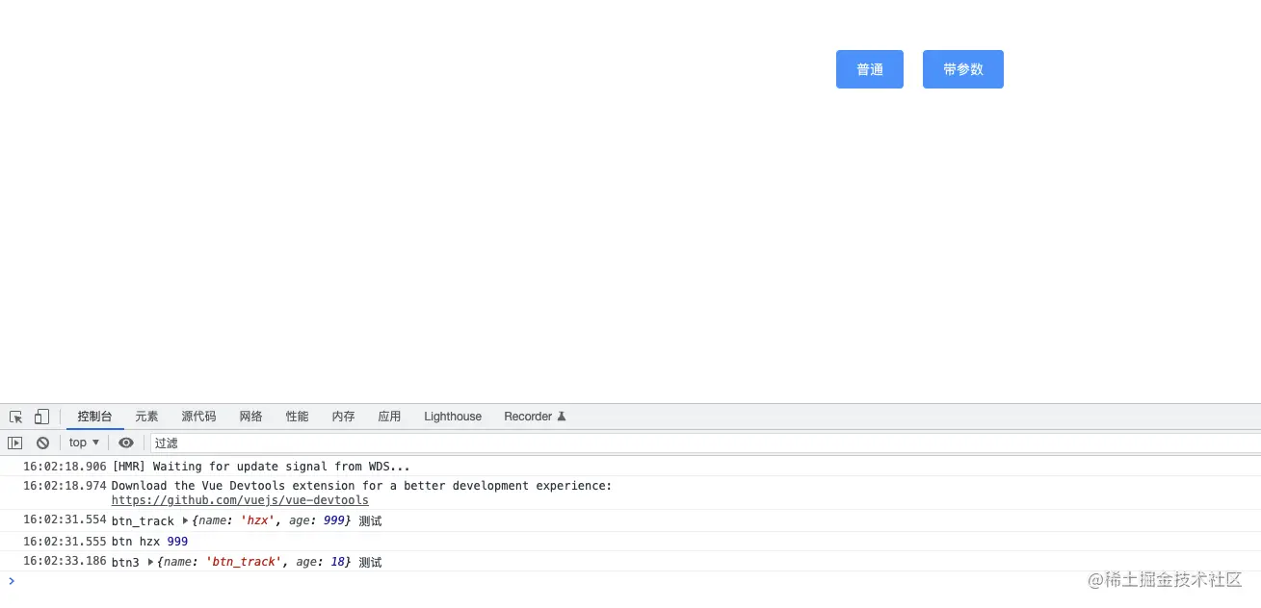Select the HMR waiting log message

(x=261, y=467)
